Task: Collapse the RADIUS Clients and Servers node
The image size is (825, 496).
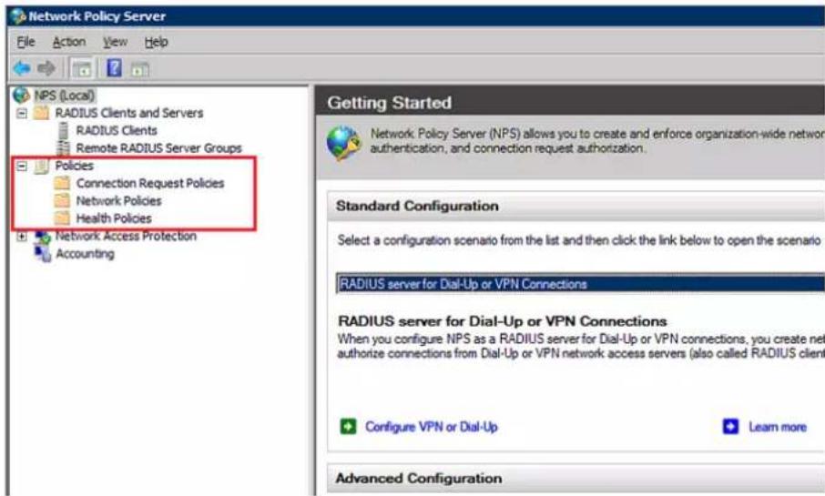Action: (22, 113)
